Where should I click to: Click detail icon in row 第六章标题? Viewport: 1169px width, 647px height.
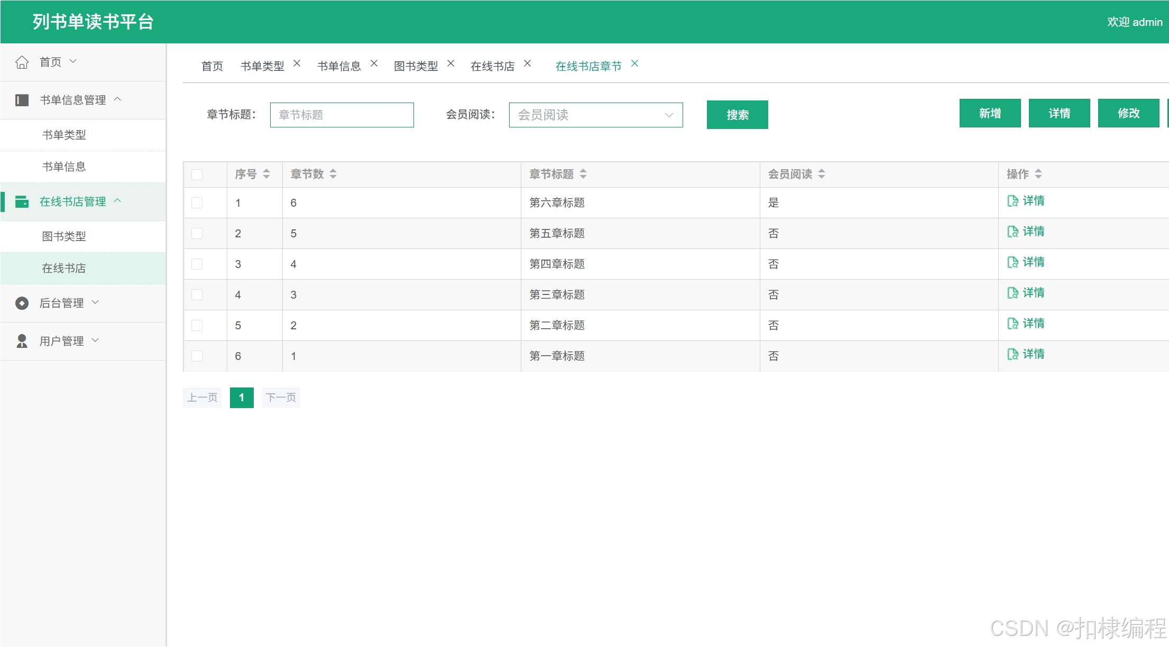1012,201
